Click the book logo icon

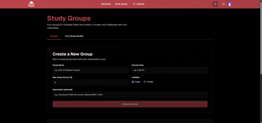pos(31,4)
